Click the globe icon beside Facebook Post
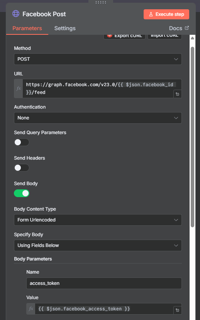This screenshot has width=200, height=320. [x=16, y=14]
